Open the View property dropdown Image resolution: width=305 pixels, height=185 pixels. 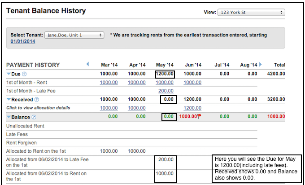(251, 13)
